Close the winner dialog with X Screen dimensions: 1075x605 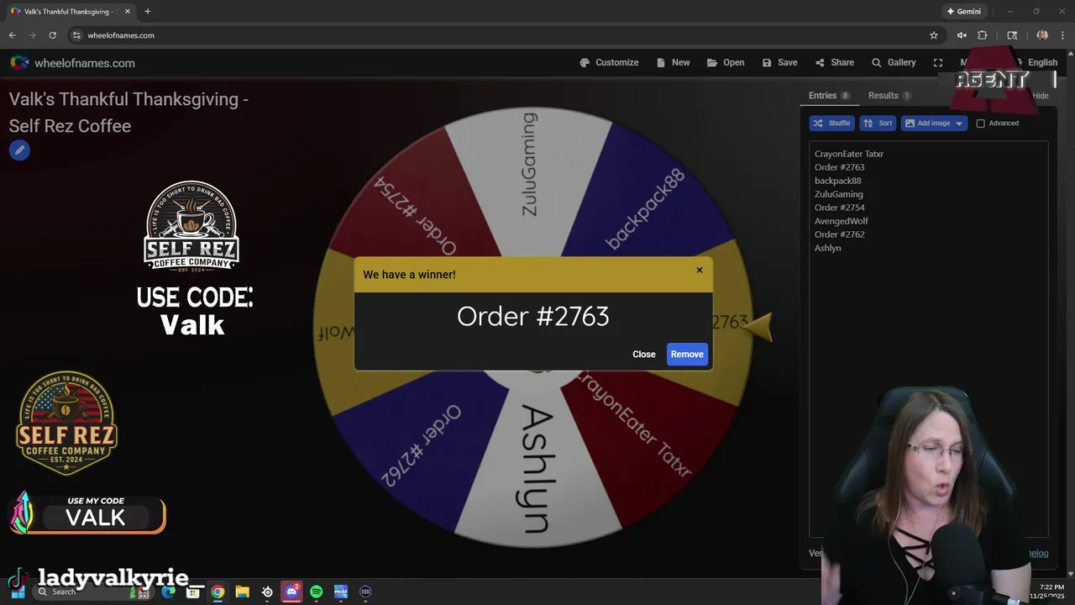tap(700, 270)
